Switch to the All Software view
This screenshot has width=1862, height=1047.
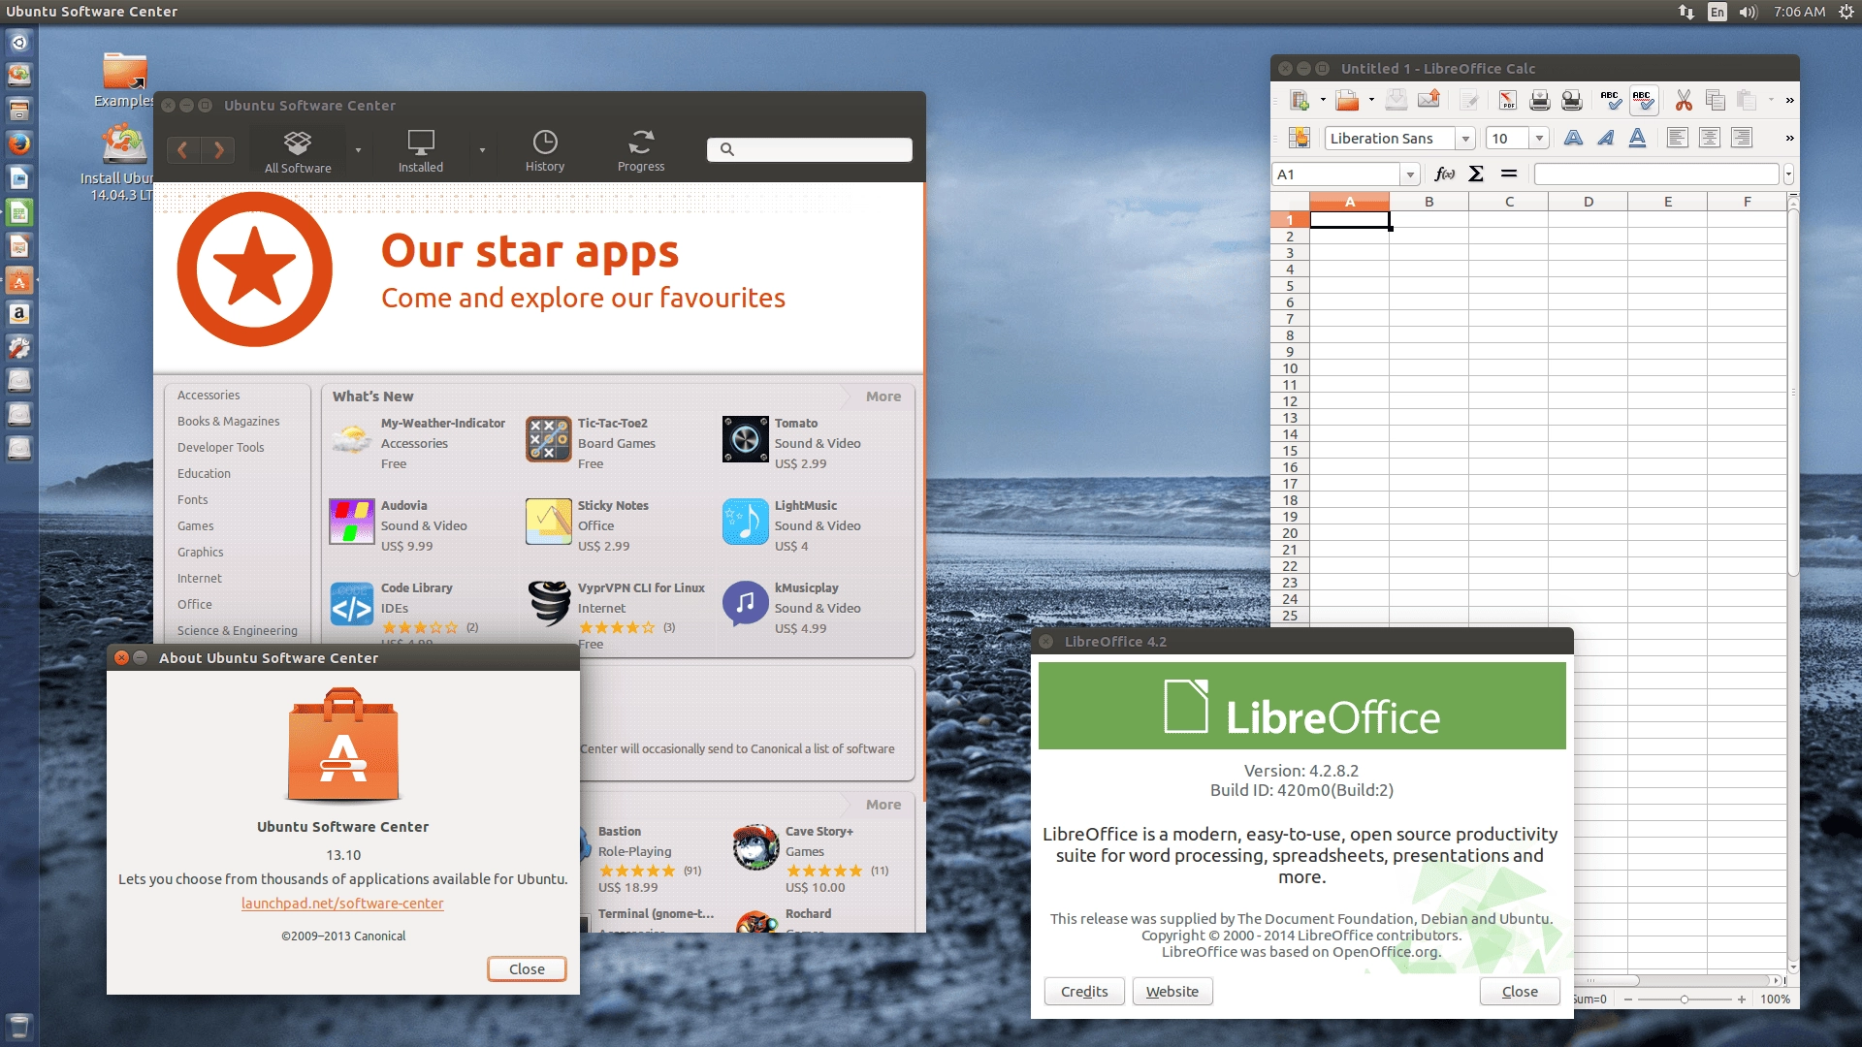click(x=298, y=151)
